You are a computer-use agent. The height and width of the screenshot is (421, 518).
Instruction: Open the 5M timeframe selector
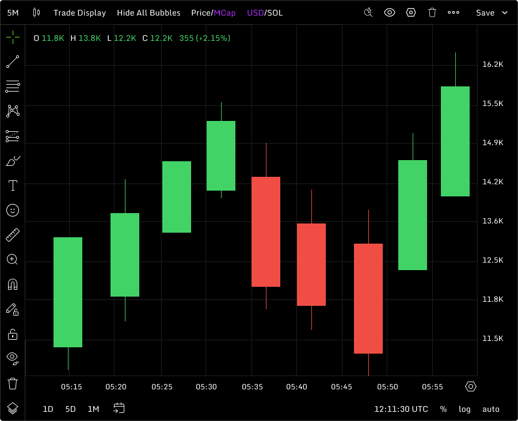pyautogui.click(x=13, y=13)
